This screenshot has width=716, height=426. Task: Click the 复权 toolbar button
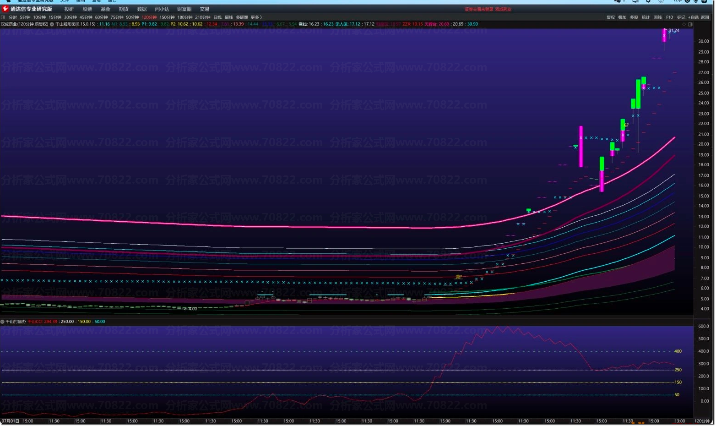611,17
